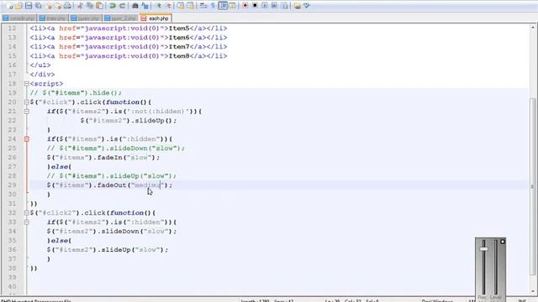Viewport: 538px width, 302px height.
Task: Click the Save Recorded Macro icon
Action: (x=284, y=6)
